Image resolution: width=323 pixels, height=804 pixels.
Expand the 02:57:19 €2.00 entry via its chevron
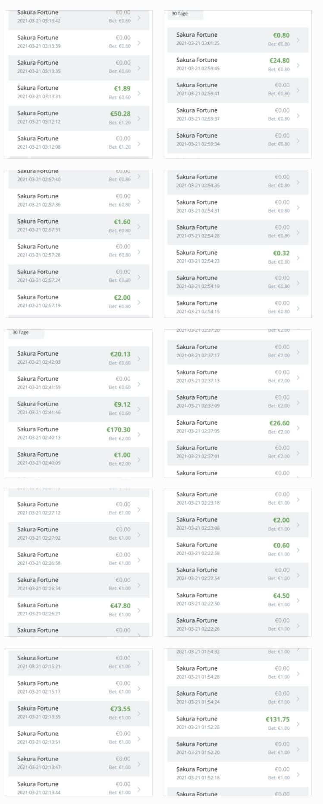point(139,302)
